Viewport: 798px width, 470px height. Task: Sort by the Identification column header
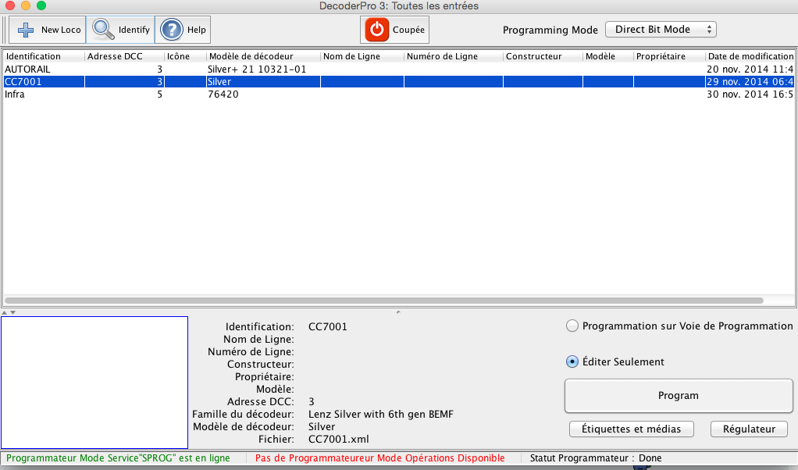click(44, 56)
